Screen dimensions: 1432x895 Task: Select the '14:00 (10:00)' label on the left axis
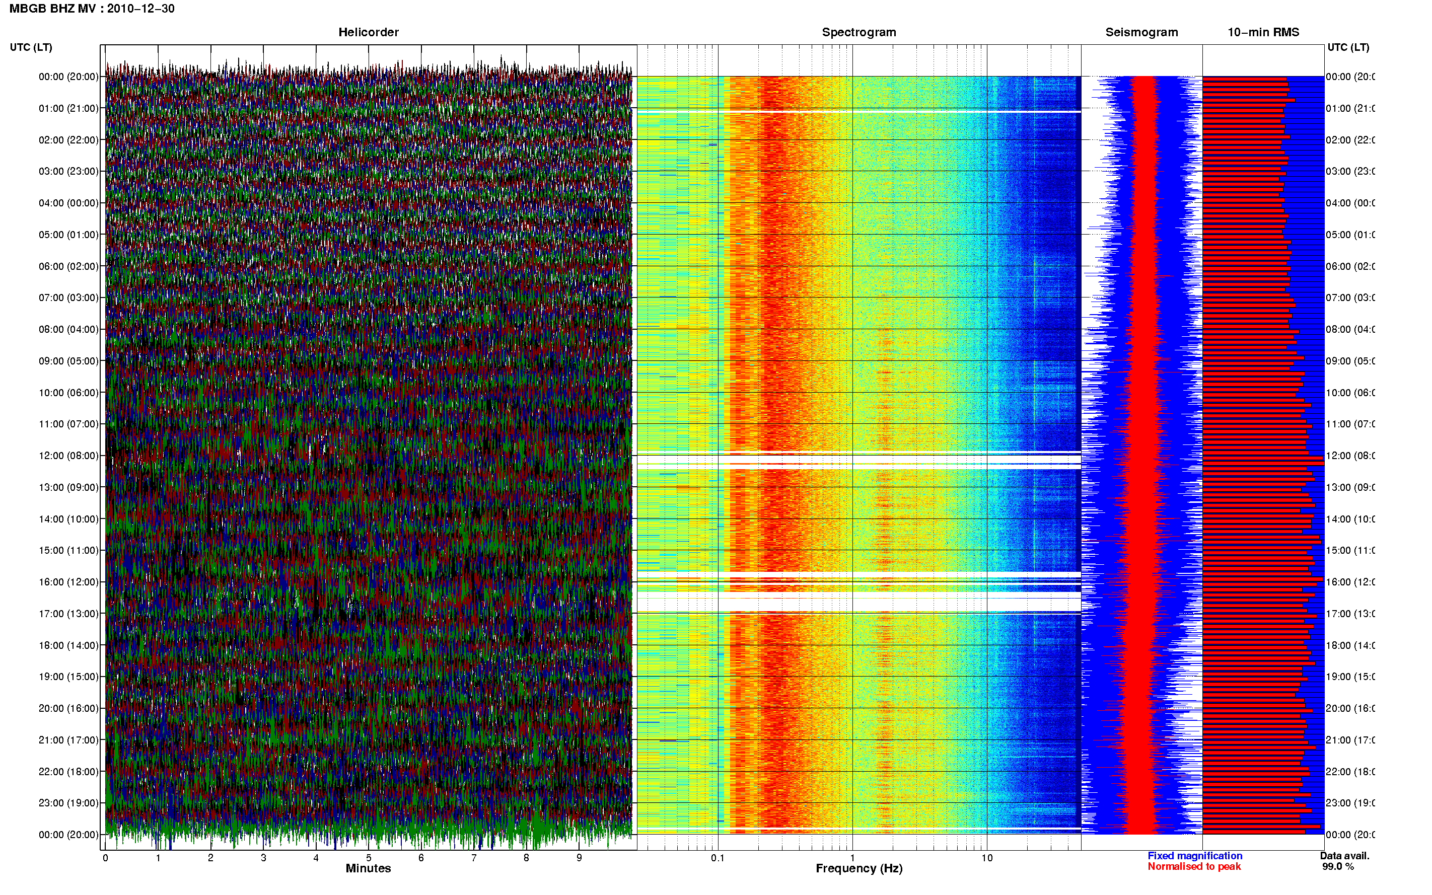pyautogui.click(x=68, y=519)
